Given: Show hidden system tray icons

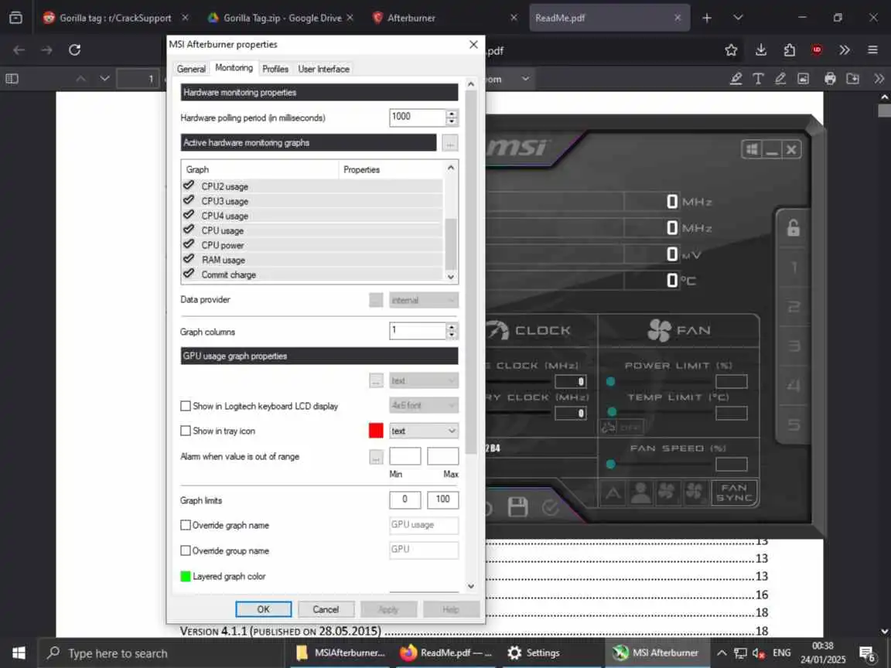Looking at the screenshot, I should [722, 653].
